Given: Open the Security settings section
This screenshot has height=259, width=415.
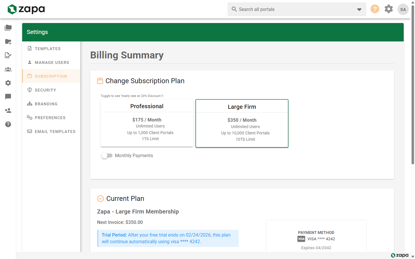Looking at the screenshot, I should coord(51,90).
